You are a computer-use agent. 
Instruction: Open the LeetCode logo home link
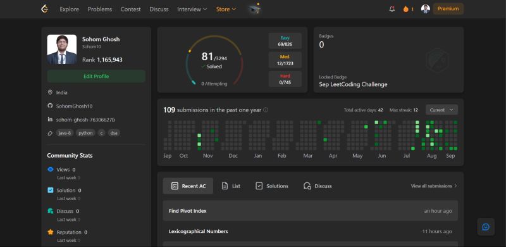tap(44, 9)
